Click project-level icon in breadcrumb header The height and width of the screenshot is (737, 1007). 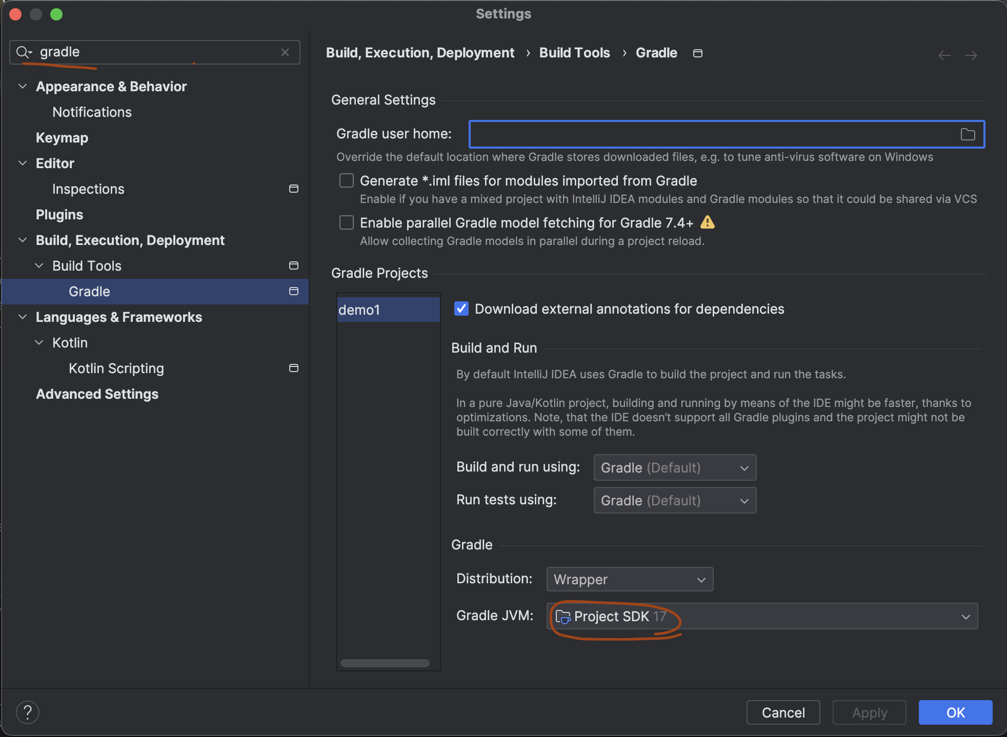(x=697, y=53)
